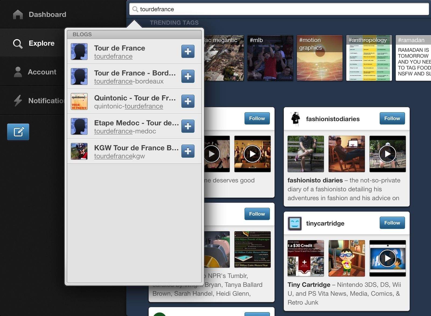This screenshot has height=316, width=431.
Task: Follow the tinycartridge blog
Action: 392,223
